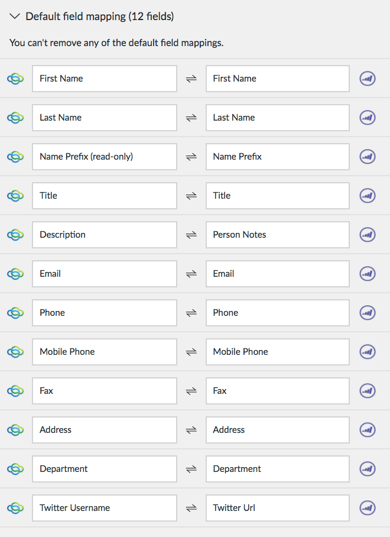
Task: Click the Salesforce cloud icon beside Address
Action: tap(15, 430)
